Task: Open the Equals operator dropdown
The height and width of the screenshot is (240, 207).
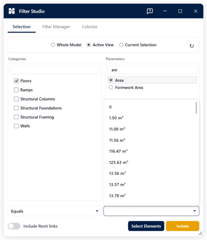Action: 55,211
